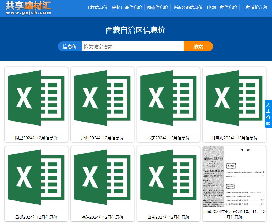Open Excel icon for 昌都2024年12月信息价

pos(36,177)
